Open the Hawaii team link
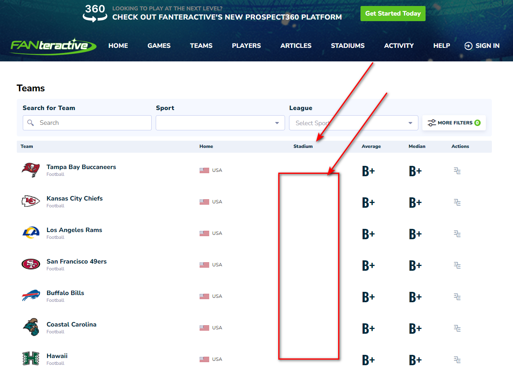Screen dimensions: 513x368 (57, 356)
